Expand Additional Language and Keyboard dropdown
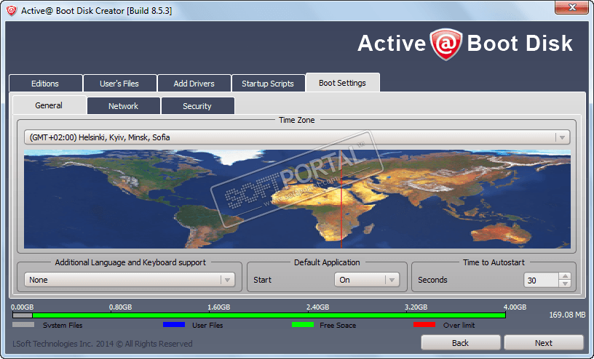Viewport: 594px width, 359px height. point(130,280)
